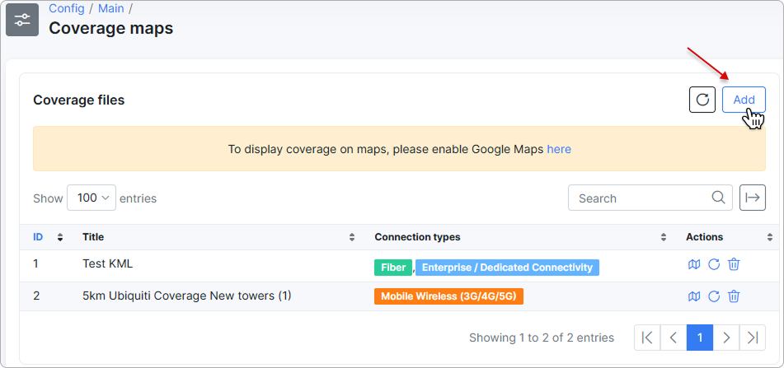Delete the Test KML row
The height and width of the screenshot is (368, 784).
(x=734, y=264)
